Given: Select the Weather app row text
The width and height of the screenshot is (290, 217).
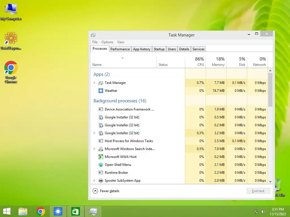Looking at the screenshot, I should pos(111,91).
